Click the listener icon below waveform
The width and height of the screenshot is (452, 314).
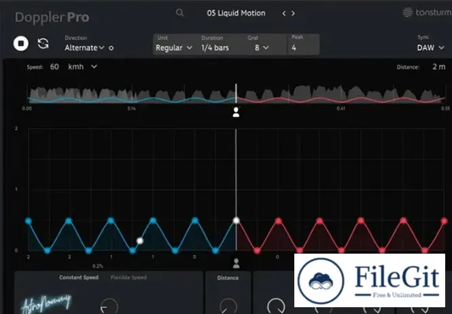[236, 112]
